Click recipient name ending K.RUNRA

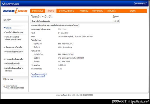(x=71, y=58)
